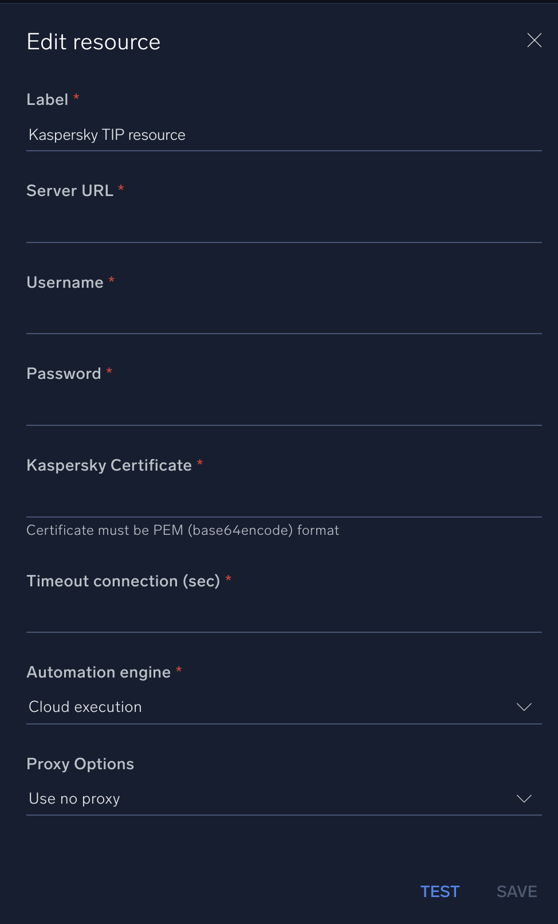Click the asterisk beside Timeout connection

229,578
